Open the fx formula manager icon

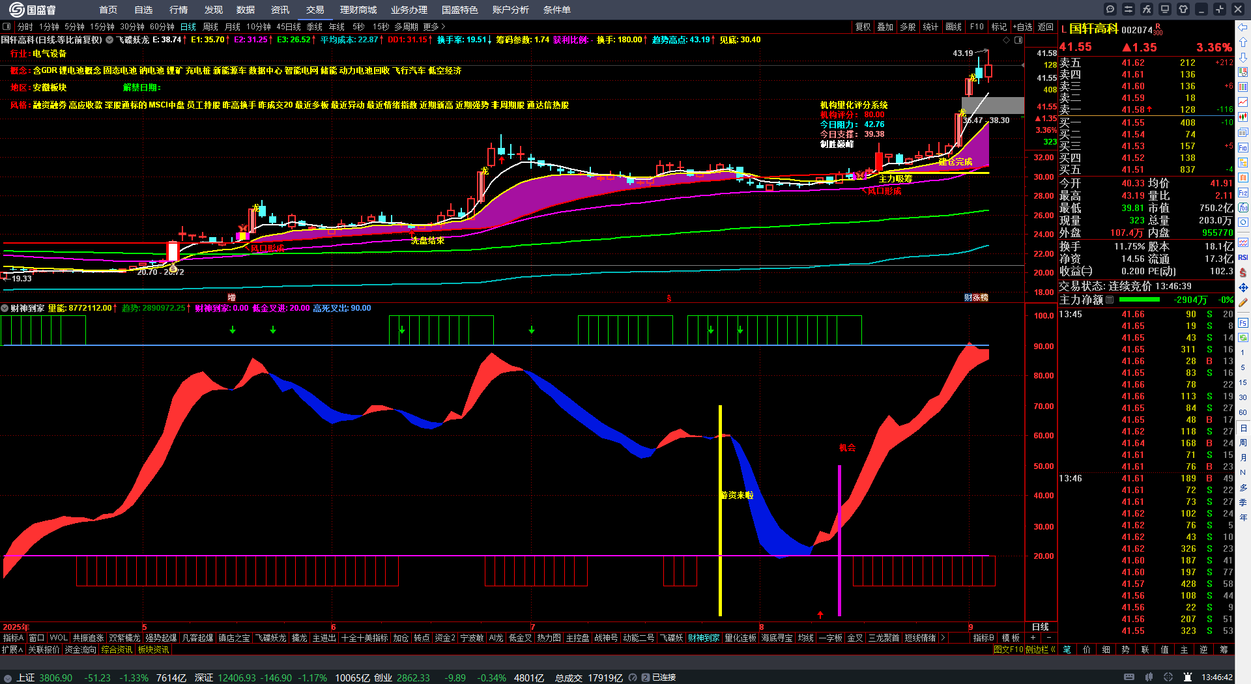pyautogui.click(x=1147, y=9)
